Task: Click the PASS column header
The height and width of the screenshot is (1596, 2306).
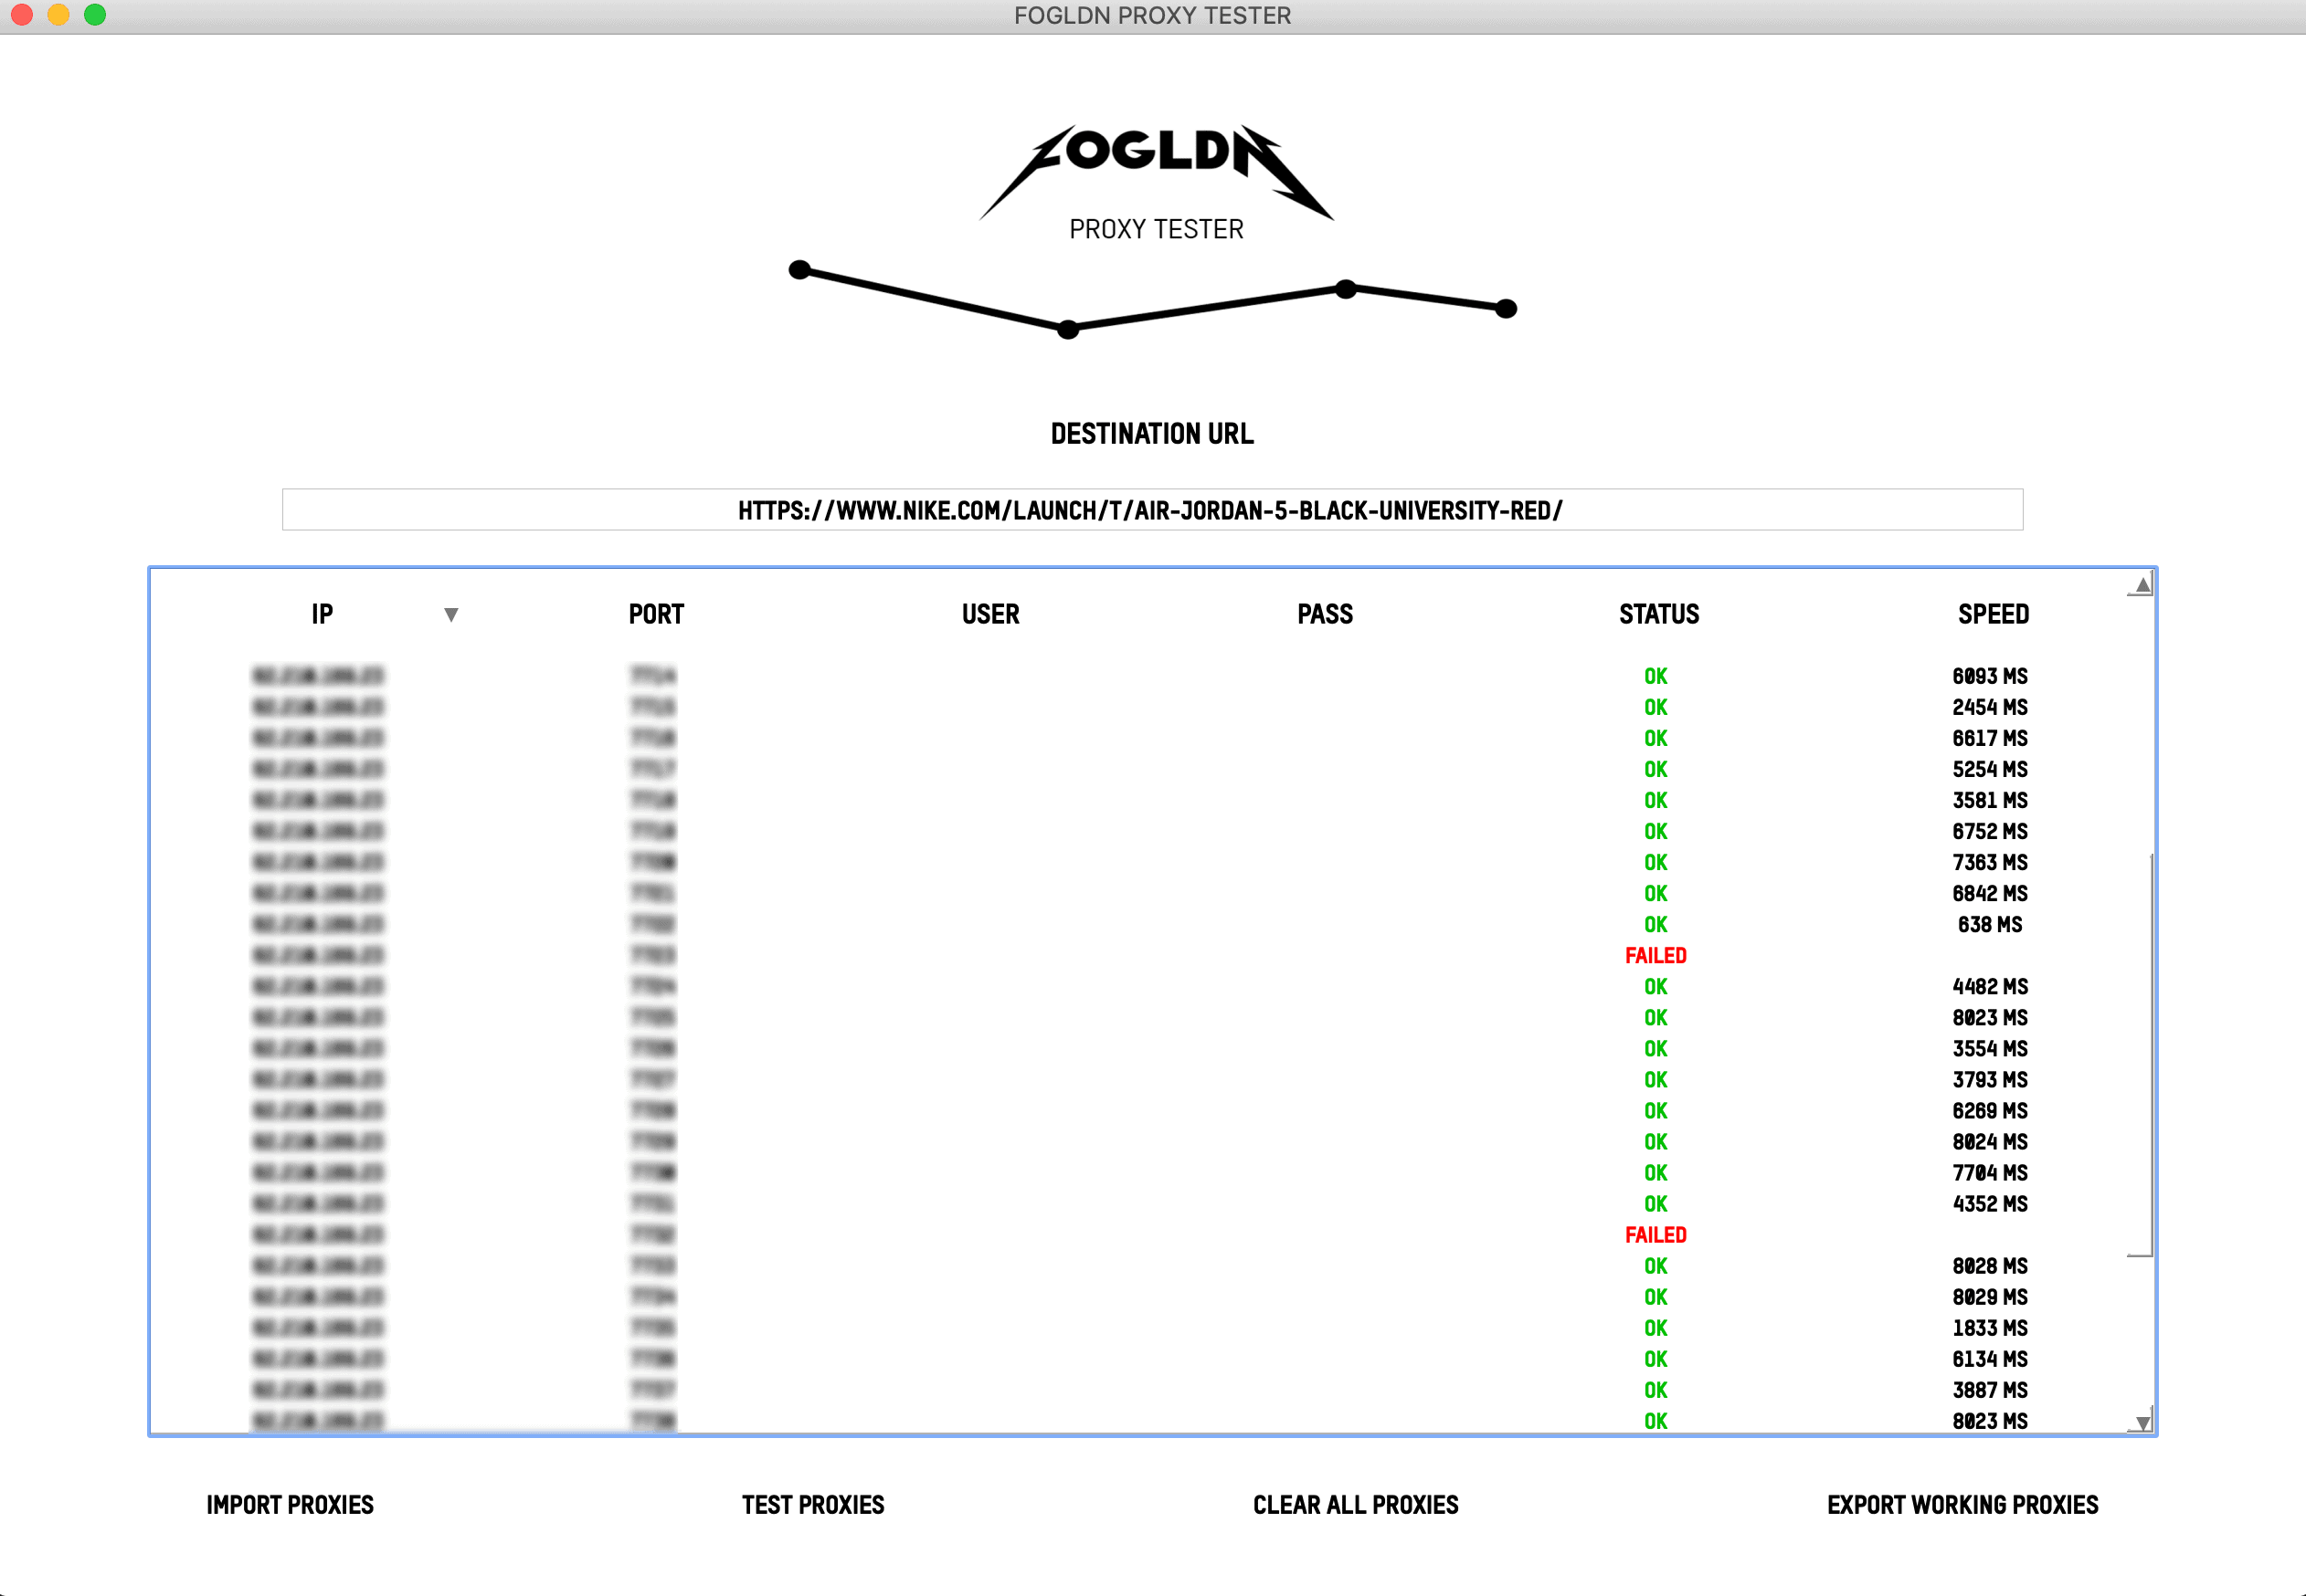Action: point(1326,614)
